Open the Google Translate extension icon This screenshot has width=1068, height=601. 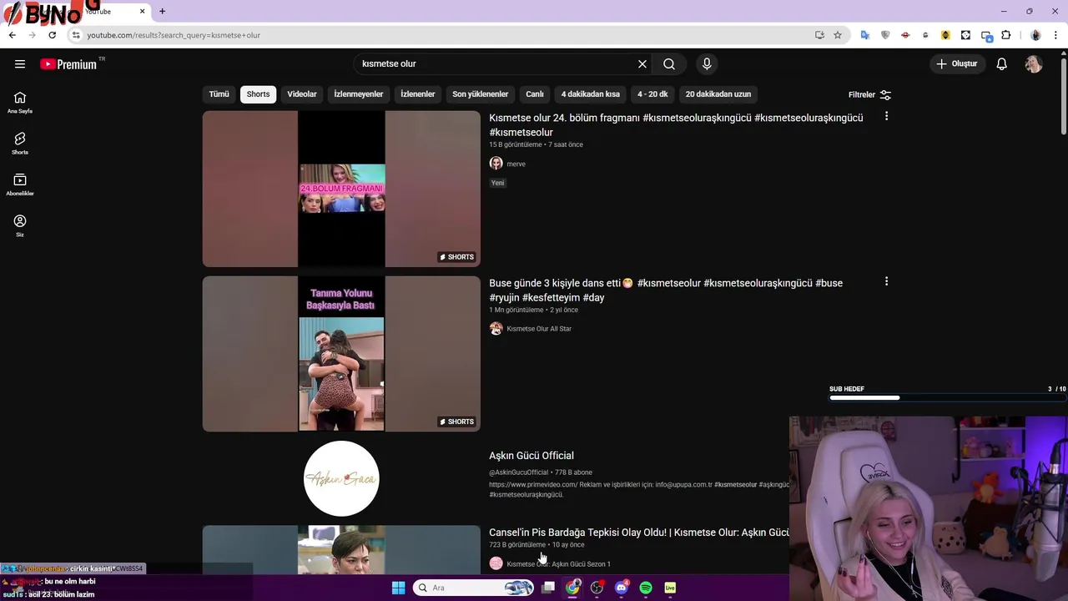(x=865, y=35)
